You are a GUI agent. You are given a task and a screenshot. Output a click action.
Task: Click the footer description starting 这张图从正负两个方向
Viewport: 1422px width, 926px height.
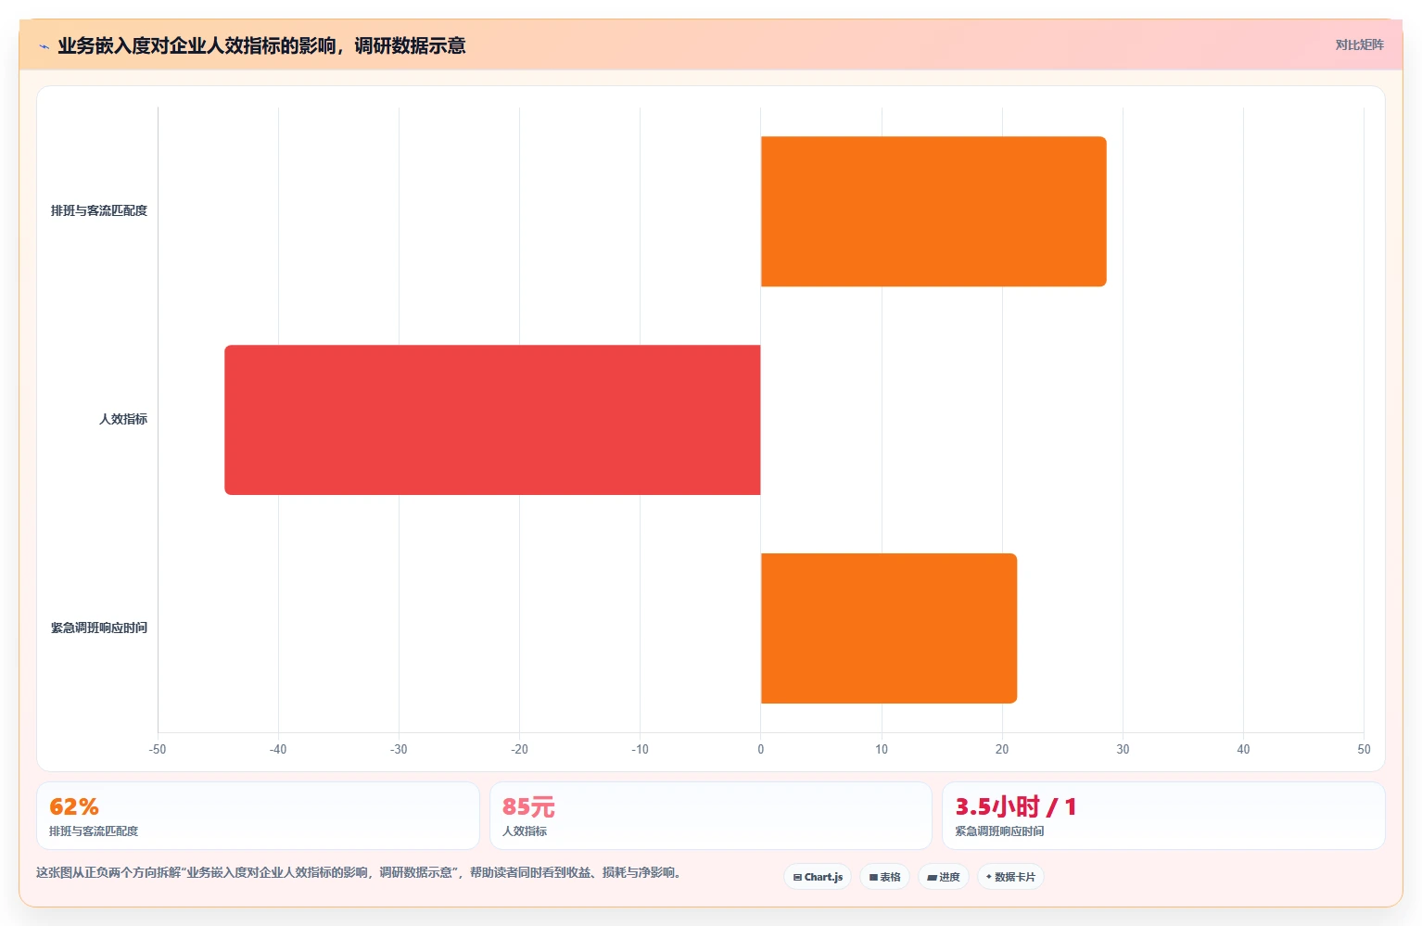[360, 872]
